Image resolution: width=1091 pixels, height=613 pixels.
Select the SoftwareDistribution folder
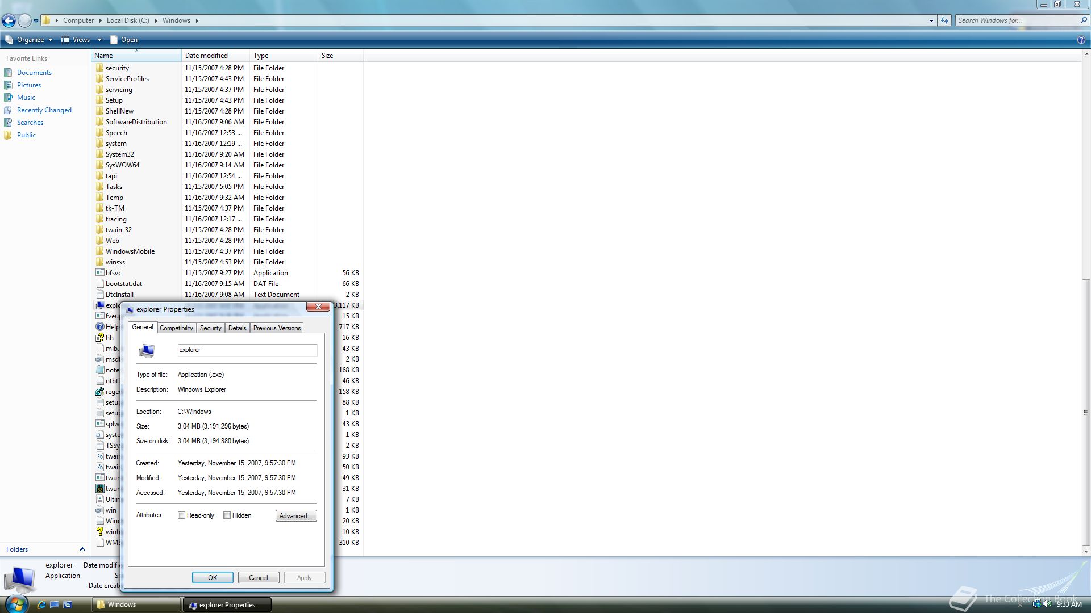click(136, 122)
